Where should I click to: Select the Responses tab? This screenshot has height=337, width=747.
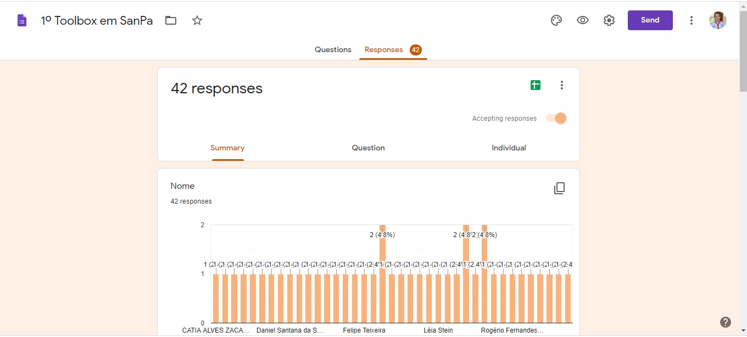(x=384, y=49)
